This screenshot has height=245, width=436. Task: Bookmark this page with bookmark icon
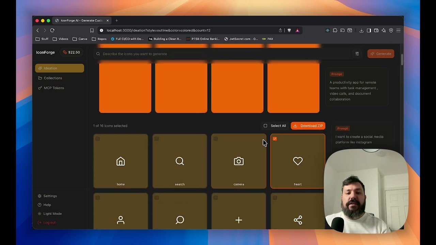coord(92,30)
